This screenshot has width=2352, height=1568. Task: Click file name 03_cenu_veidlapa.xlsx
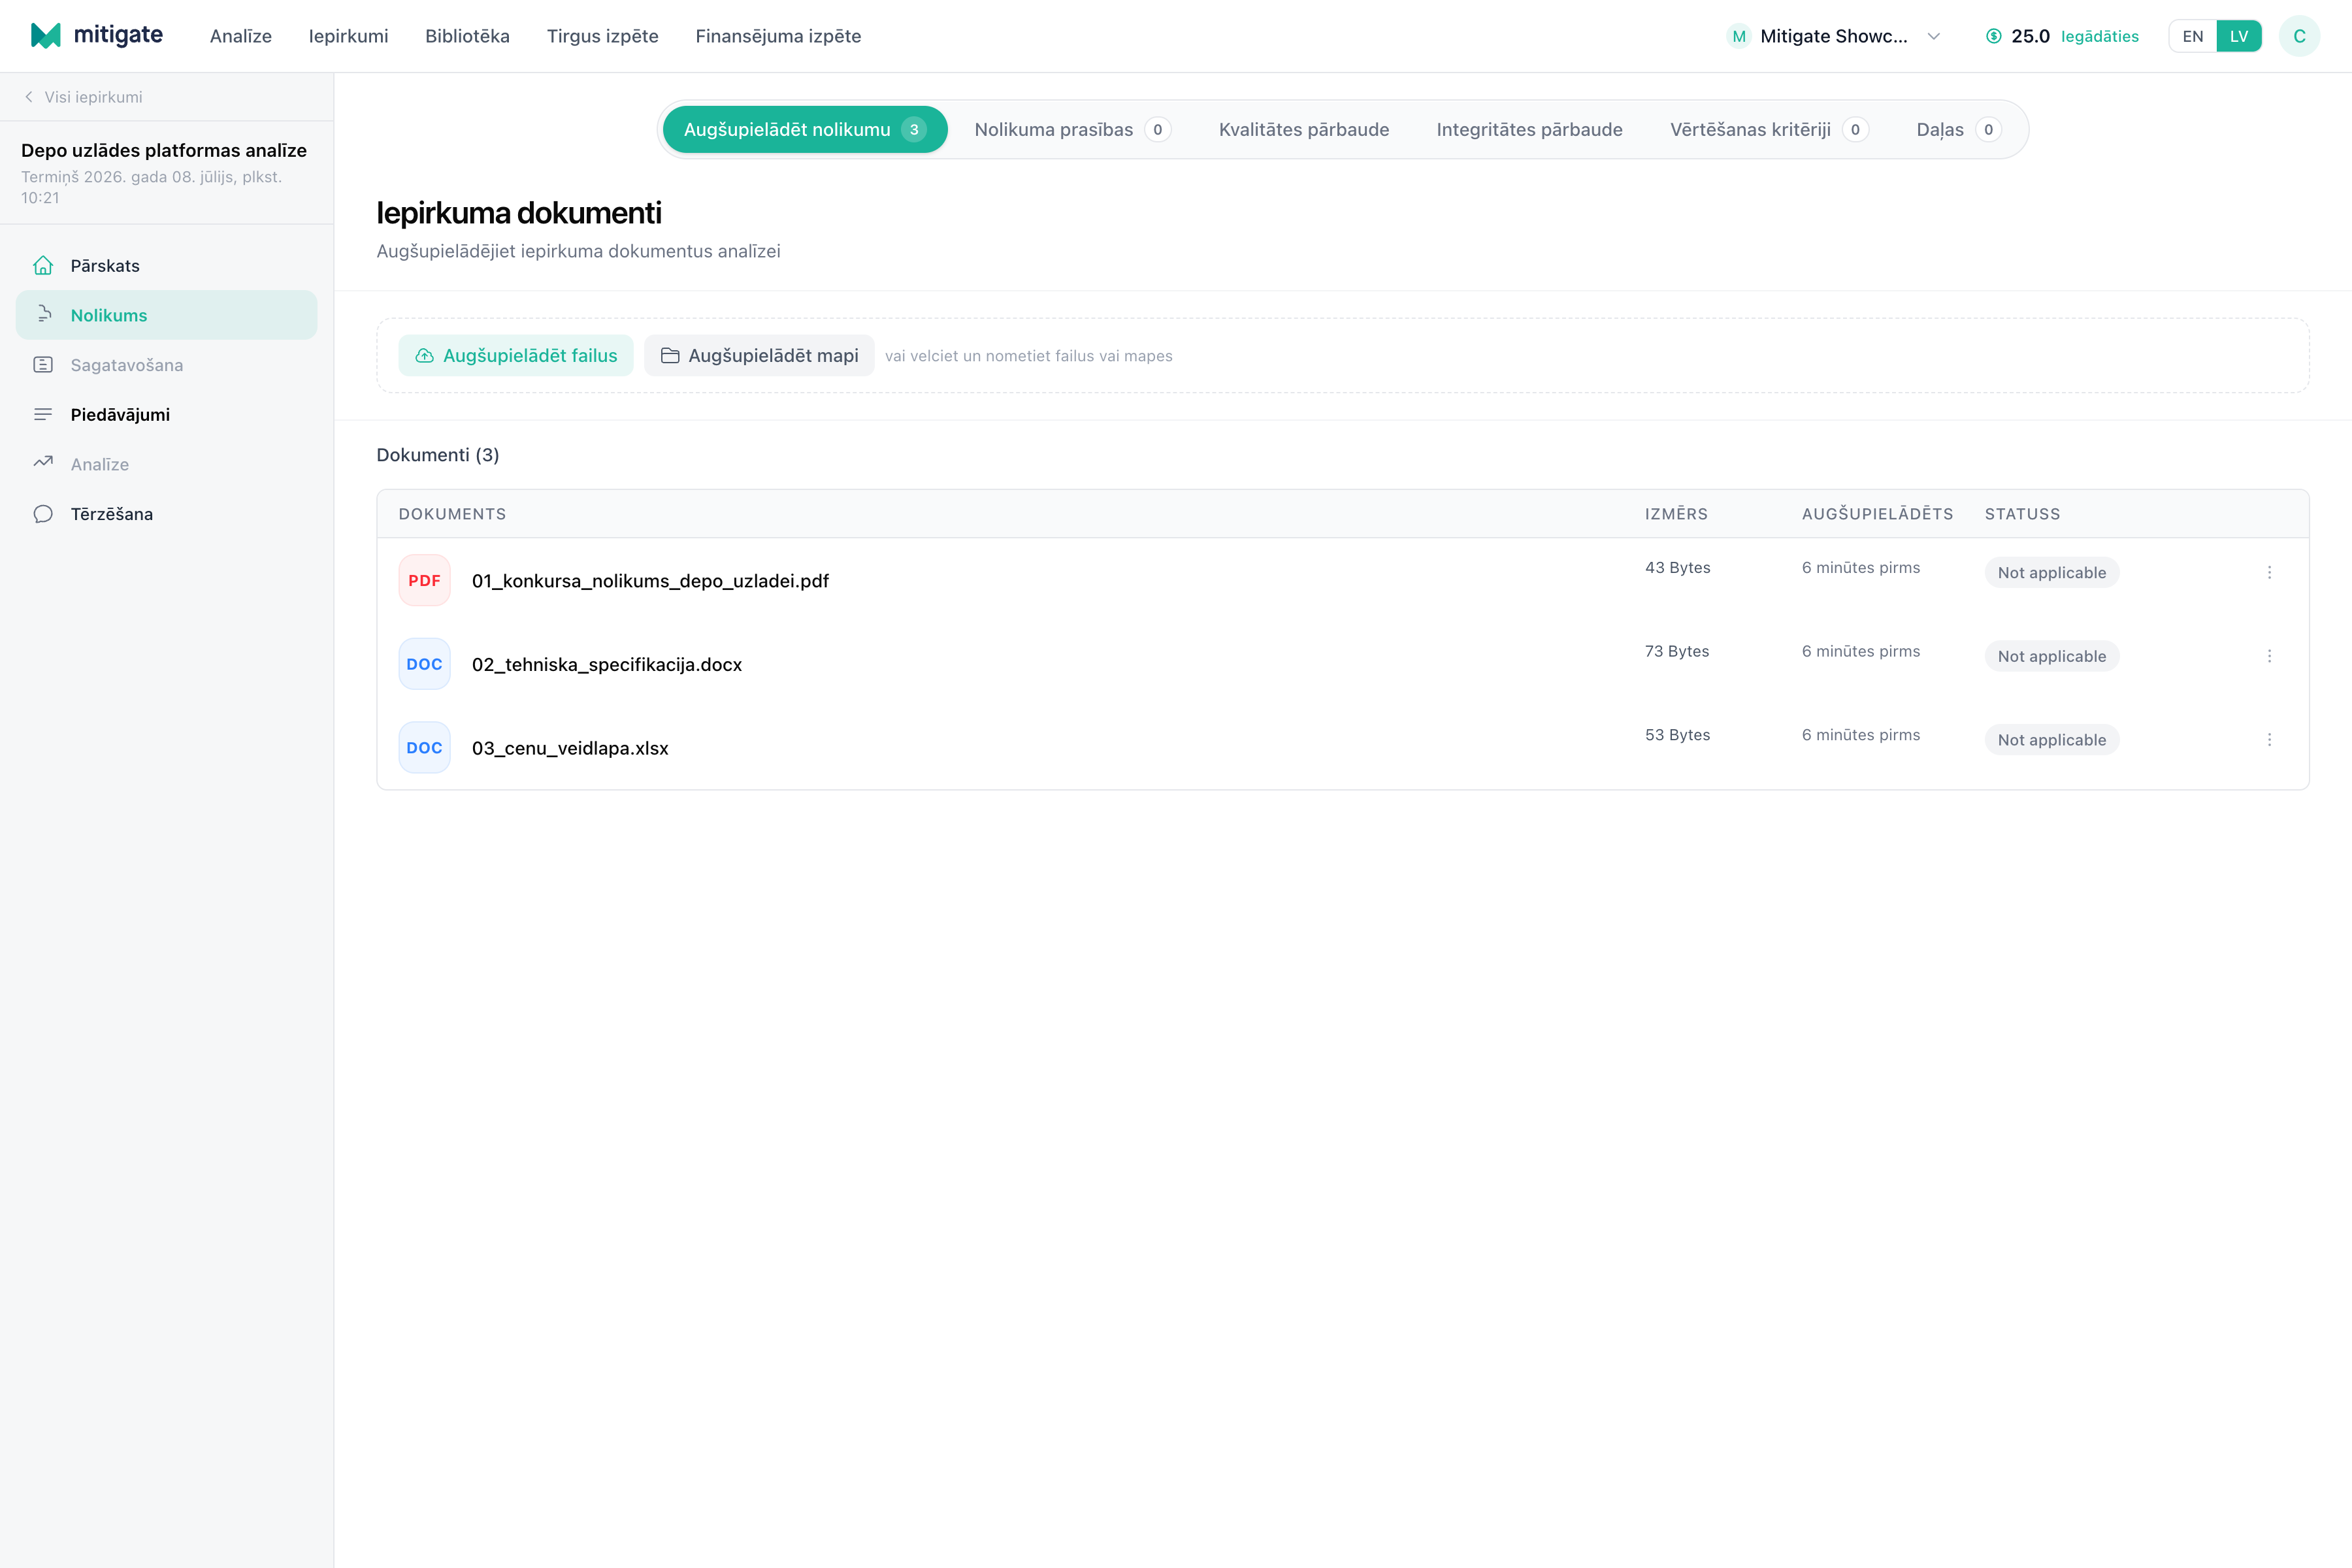point(570,748)
